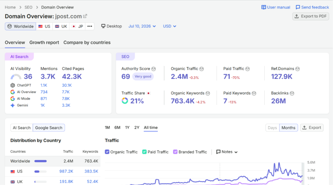This screenshot has width=333, height=185.
Task: Open the Overview tab
Action: point(15,43)
